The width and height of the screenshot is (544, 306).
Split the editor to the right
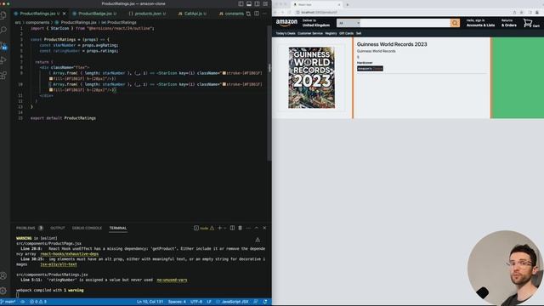click(257, 14)
